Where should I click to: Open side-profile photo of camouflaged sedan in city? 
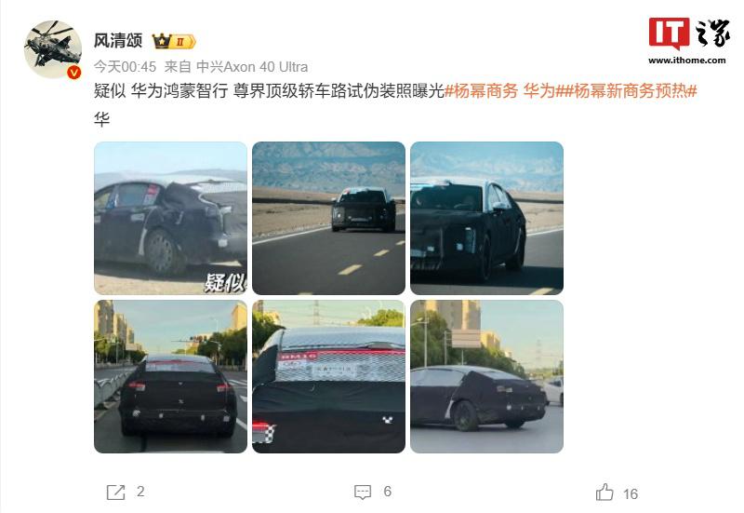486,376
